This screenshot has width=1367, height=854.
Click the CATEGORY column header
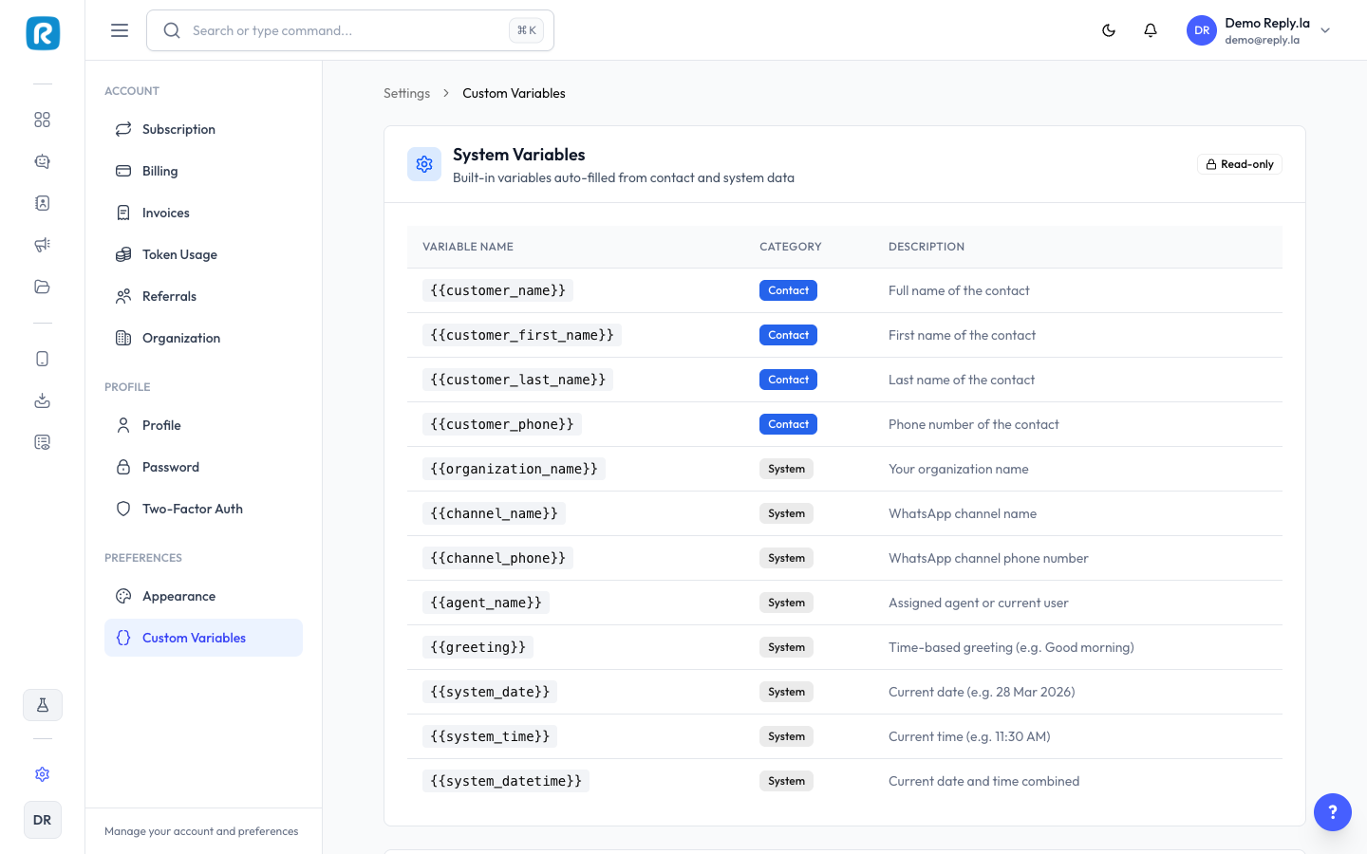[x=791, y=247]
